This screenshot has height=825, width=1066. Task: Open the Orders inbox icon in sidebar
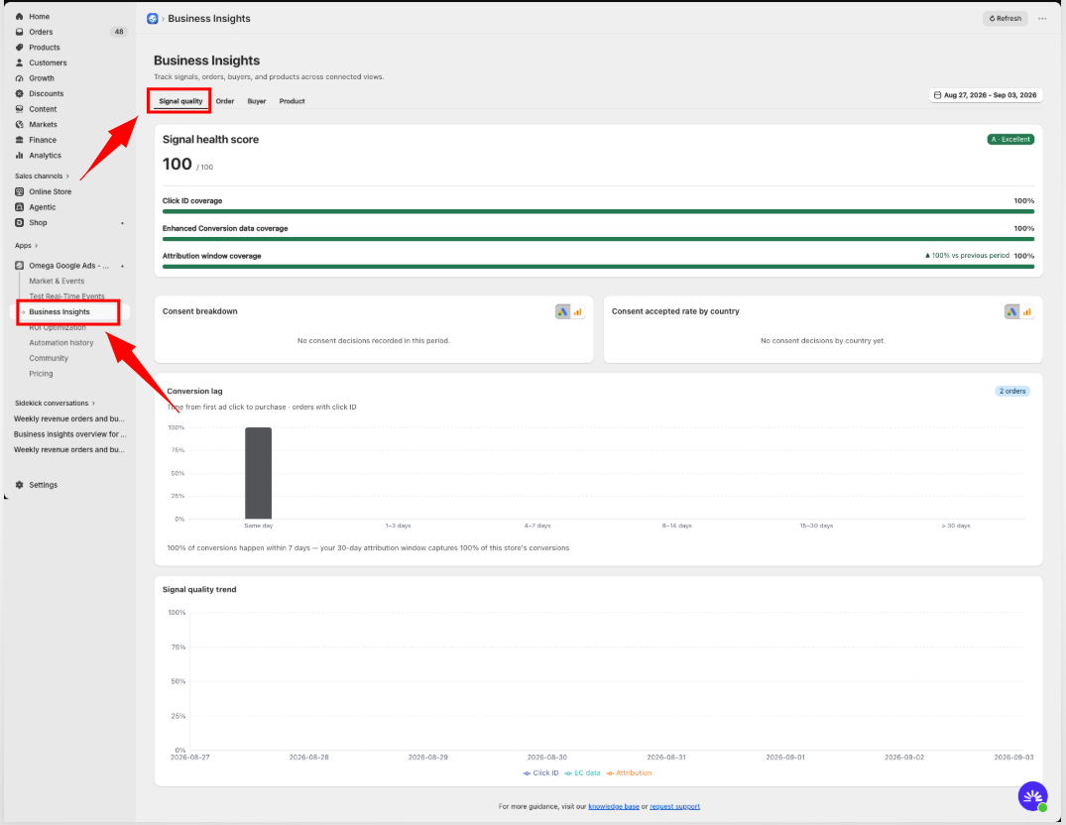point(19,32)
